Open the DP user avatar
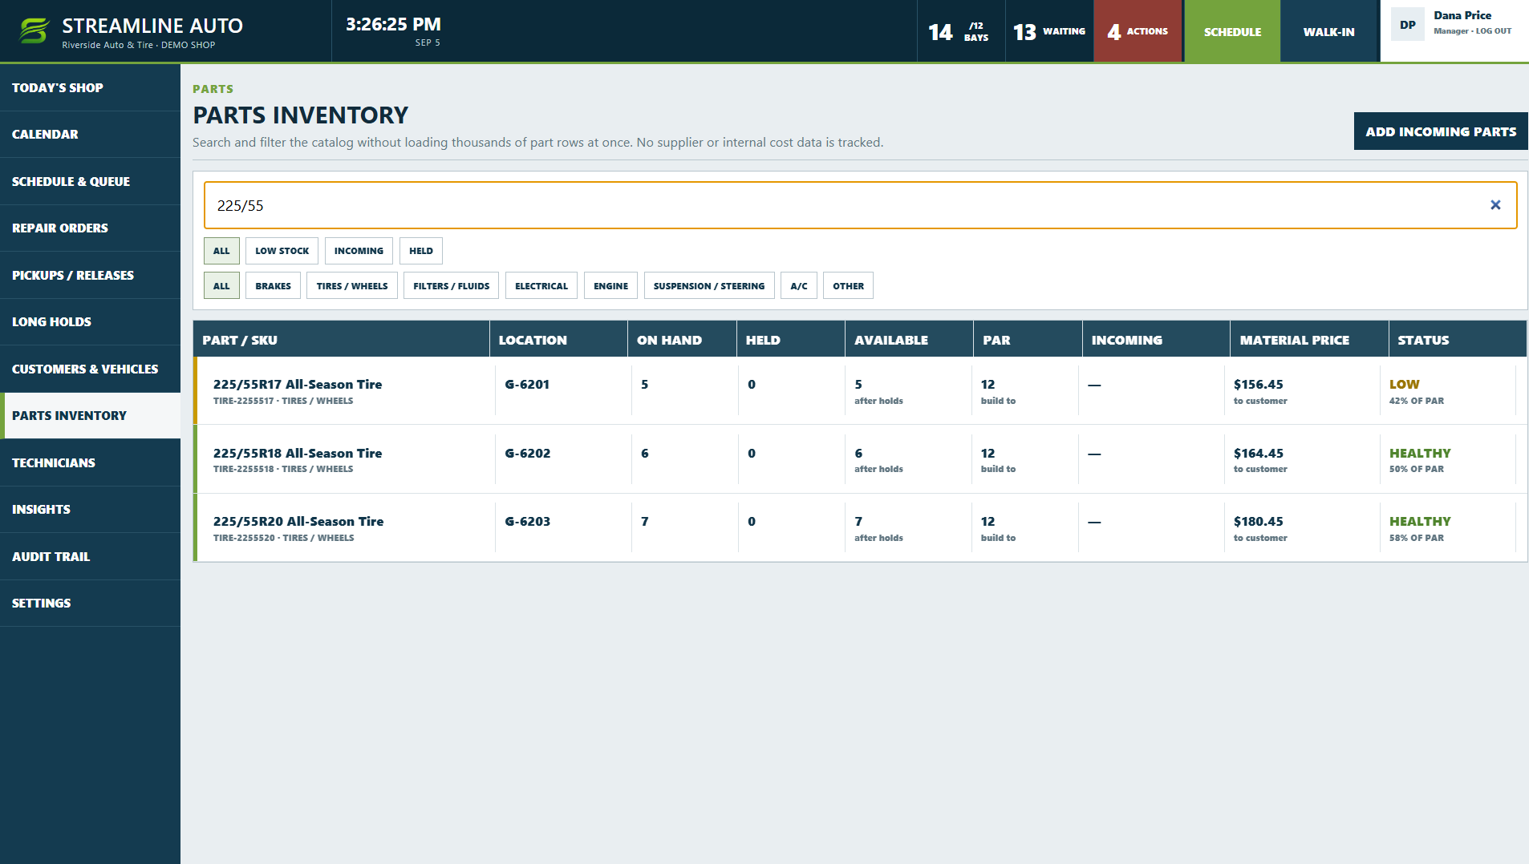 [x=1407, y=25]
